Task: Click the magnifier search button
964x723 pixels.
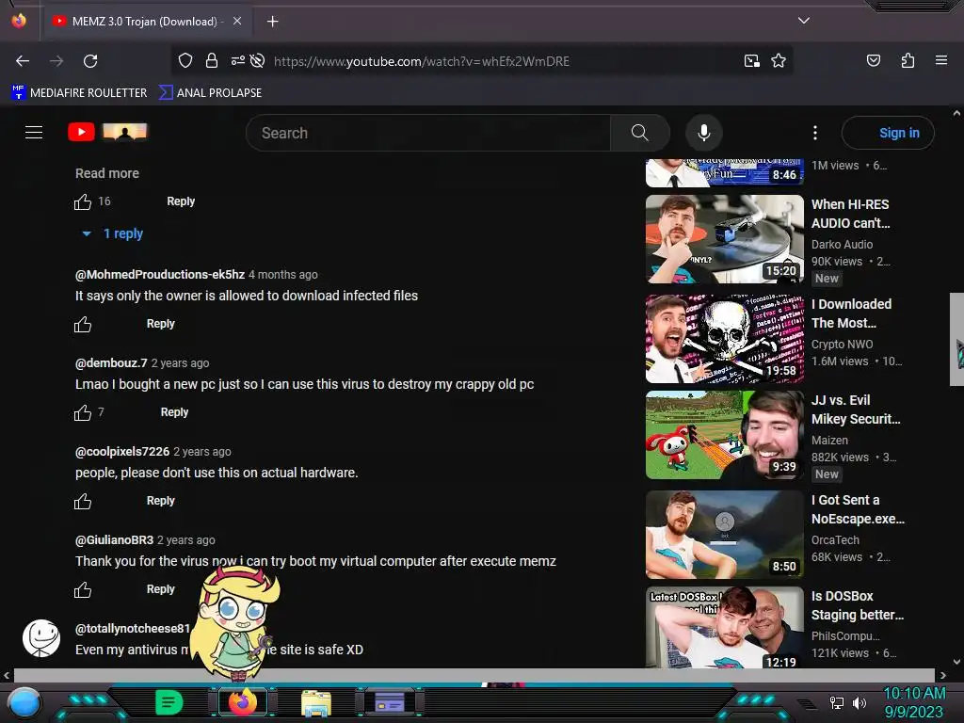Action: point(640,133)
